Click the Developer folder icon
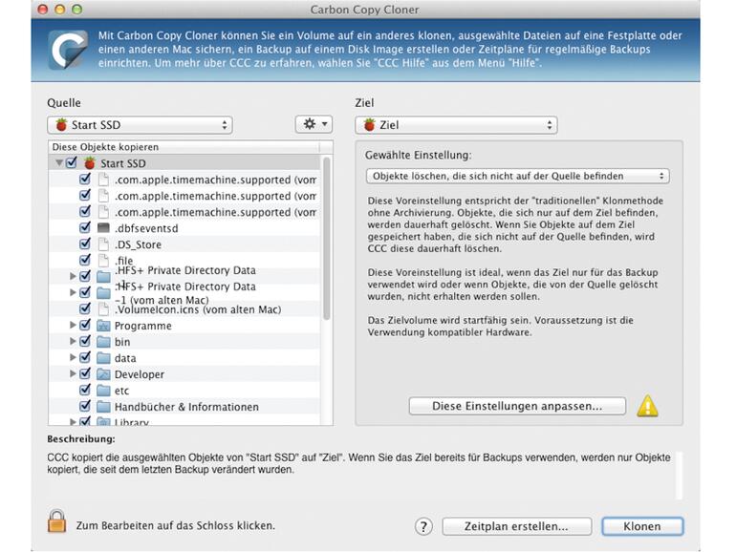 (x=103, y=374)
